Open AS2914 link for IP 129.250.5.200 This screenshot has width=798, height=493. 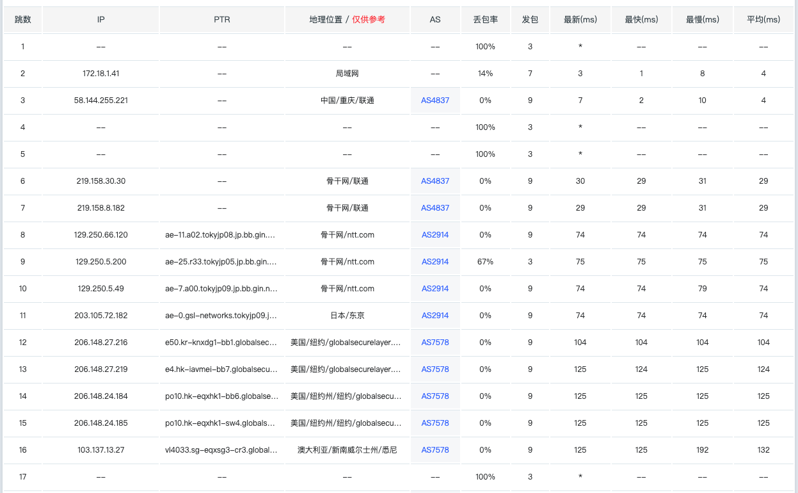tap(435, 262)
